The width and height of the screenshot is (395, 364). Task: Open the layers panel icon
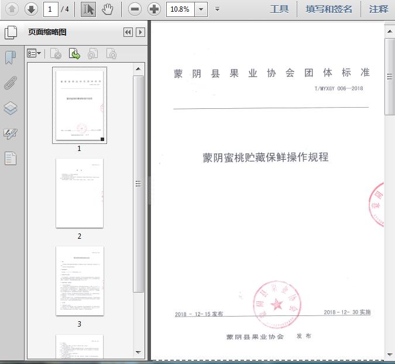[11, 108]
